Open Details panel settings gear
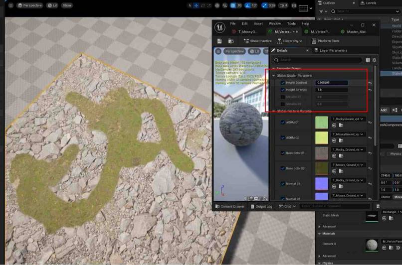 click(374, 60)
